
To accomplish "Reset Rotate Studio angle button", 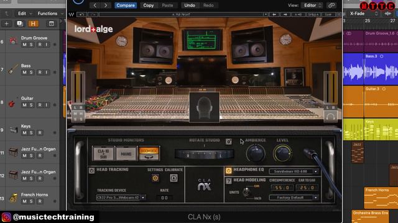I will [228, 142].
